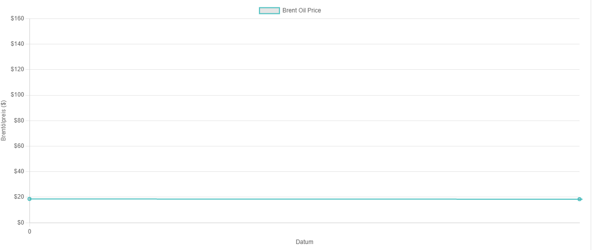Click the $160 y-axis label
This screenshot has height=250, width=595.
tap(17, 18)
